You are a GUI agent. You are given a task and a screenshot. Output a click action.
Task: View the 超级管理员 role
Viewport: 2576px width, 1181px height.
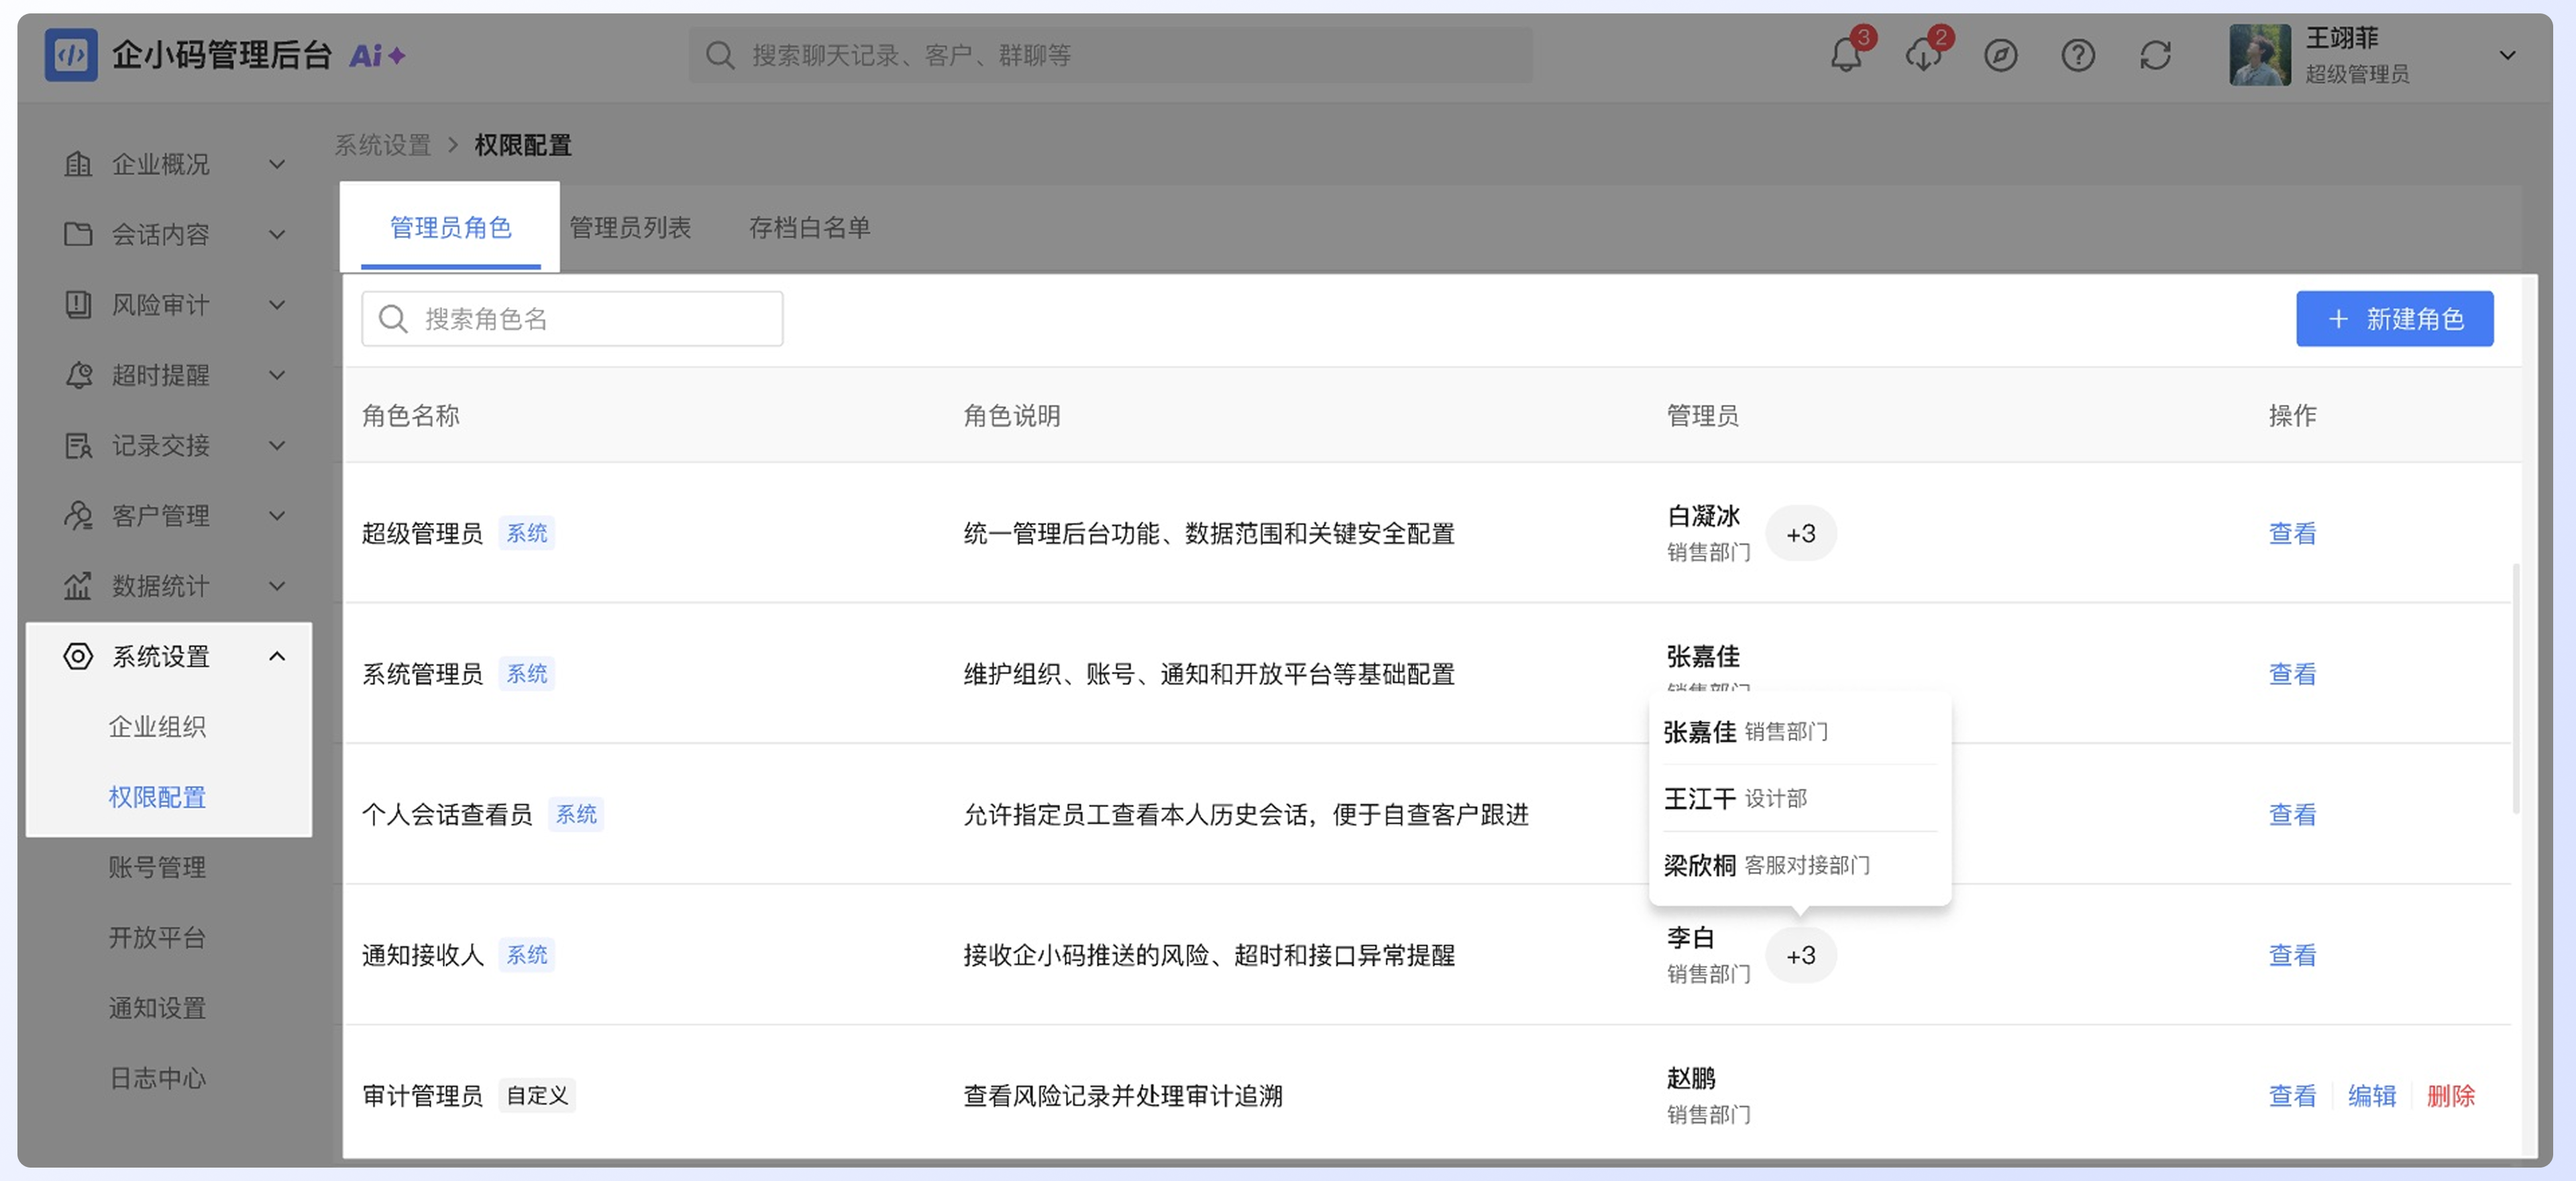[2292, 534]
